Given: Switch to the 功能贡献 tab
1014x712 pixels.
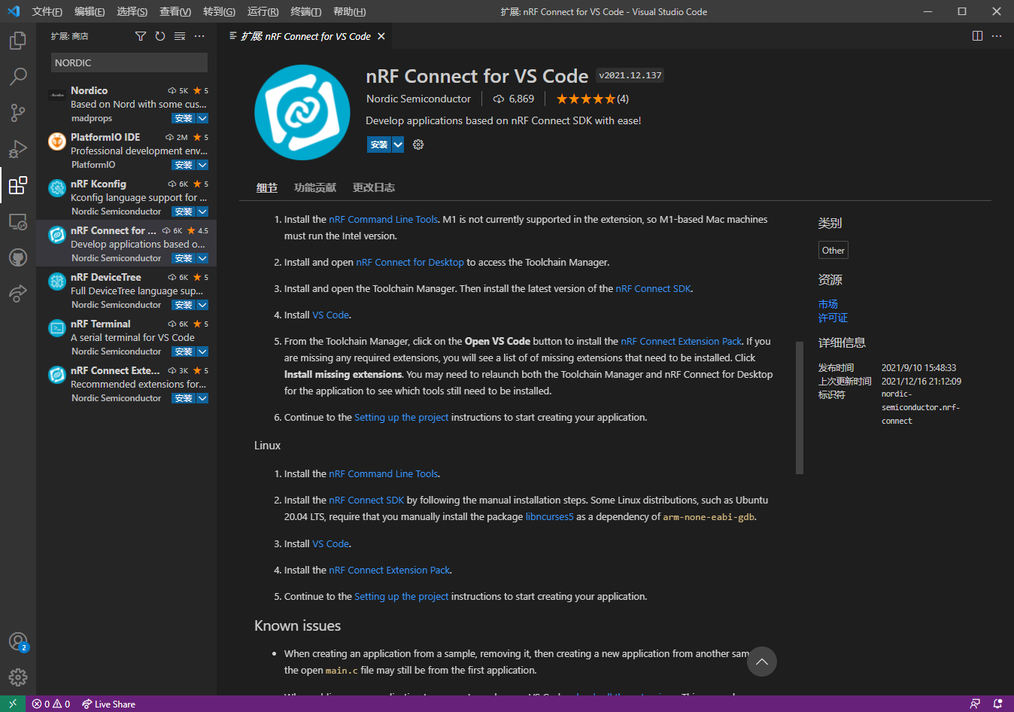Looking at the screenshot, I should [x=315, y=187].
